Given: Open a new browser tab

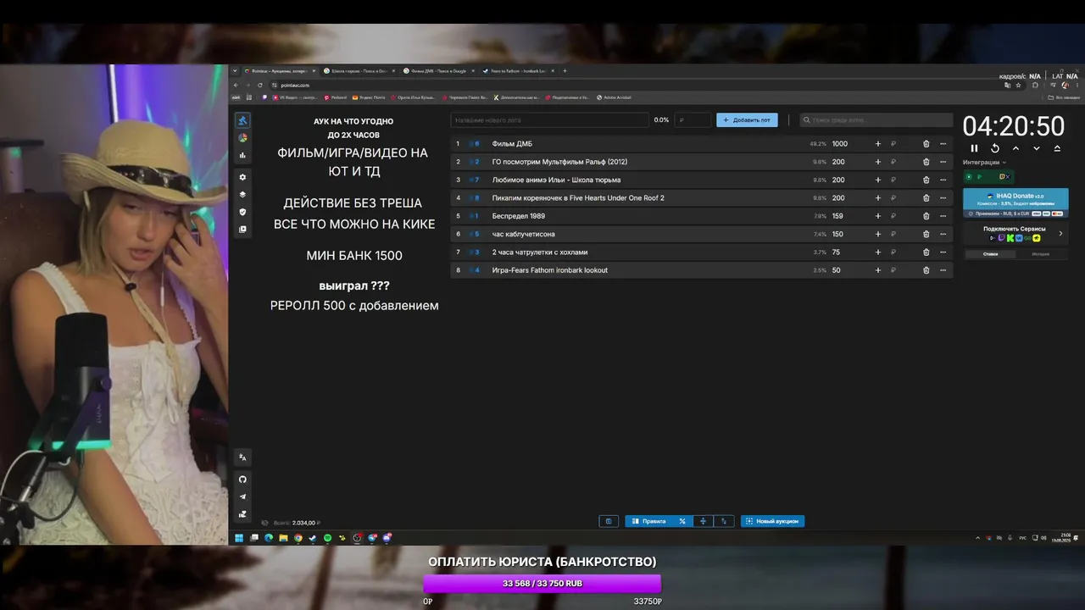Looking at the screenshot, I should (565, 71).
